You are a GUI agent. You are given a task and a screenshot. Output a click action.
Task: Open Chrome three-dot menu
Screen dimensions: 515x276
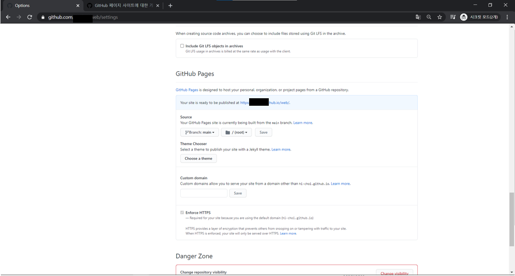pos(507,17)
